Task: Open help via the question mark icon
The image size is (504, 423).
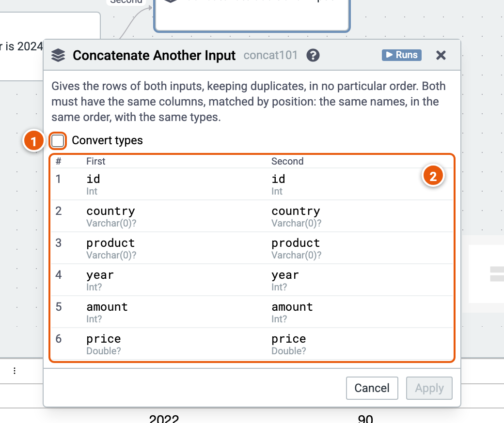Action: coord(313,55)
